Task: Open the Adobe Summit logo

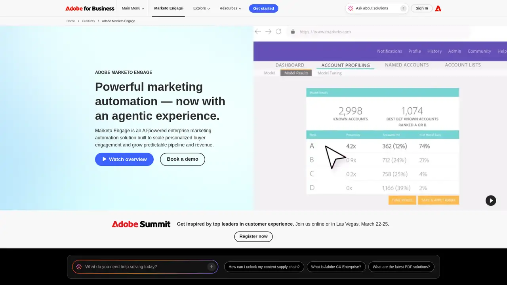Action: (141, 224)
